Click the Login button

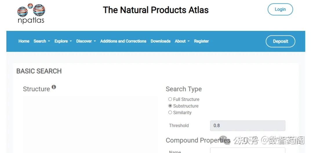click(280, 9)
